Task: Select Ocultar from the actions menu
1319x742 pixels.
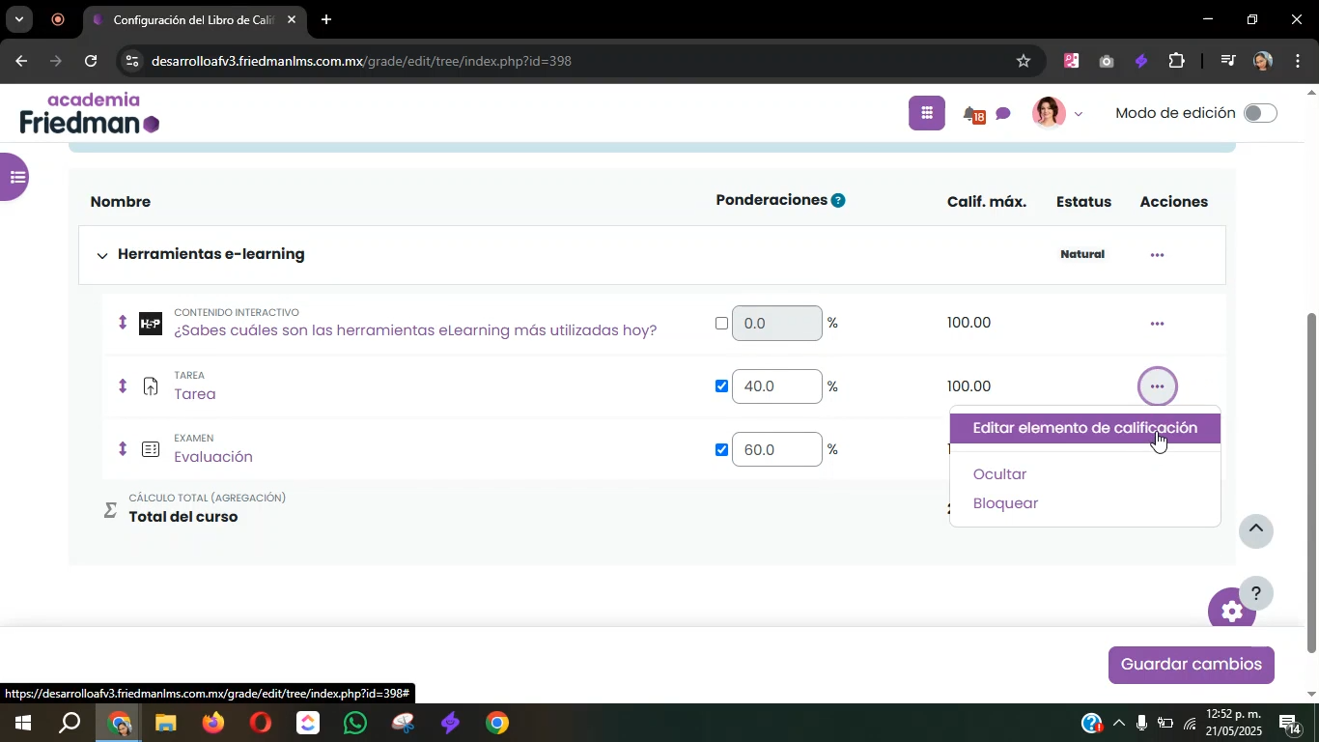Action: (999, 474)
